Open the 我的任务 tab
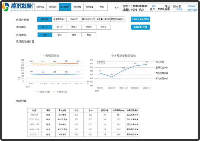The image size is (200, 141). pos(53,7)
